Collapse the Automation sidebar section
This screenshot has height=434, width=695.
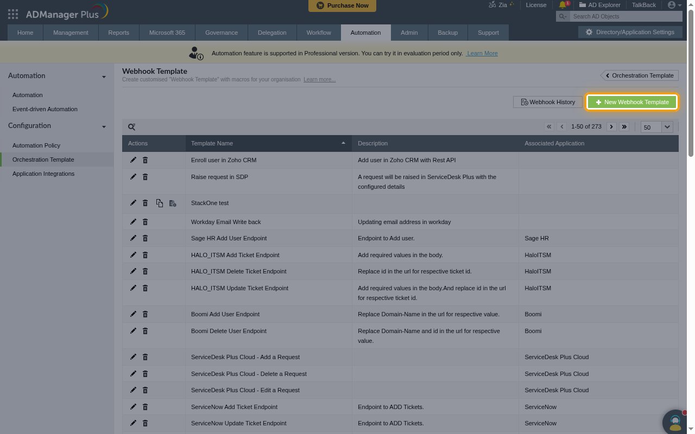click(x=104, y=76)
